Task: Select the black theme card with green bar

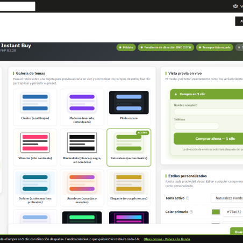Action: pos(82,217)
